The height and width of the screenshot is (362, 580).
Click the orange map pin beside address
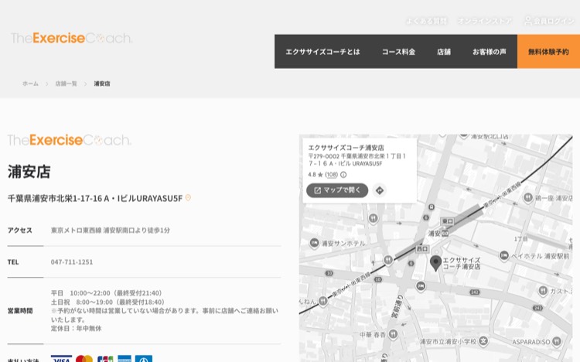point(188,198)
